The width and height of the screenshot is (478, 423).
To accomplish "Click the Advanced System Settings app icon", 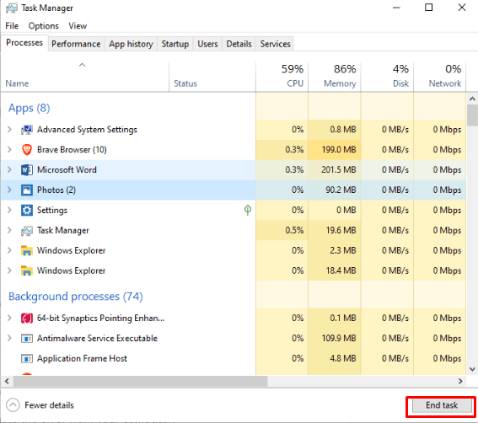I will click(x=26, y=130).
